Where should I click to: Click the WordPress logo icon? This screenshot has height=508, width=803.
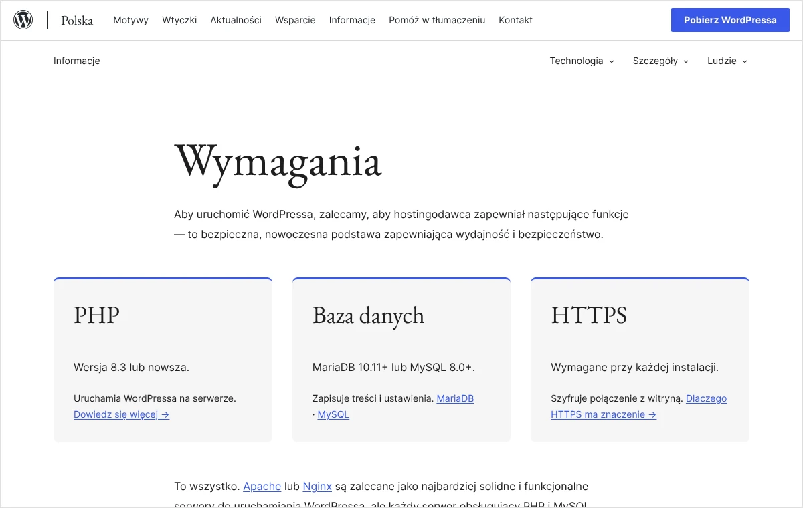[23, 20]
